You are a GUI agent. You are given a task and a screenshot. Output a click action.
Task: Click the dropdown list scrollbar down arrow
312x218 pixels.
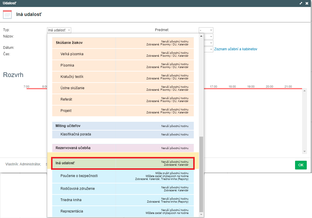click(x=201, y=215)
